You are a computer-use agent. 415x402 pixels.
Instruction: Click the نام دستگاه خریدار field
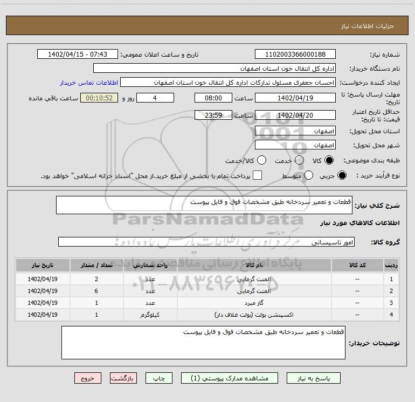click(215, 69)
